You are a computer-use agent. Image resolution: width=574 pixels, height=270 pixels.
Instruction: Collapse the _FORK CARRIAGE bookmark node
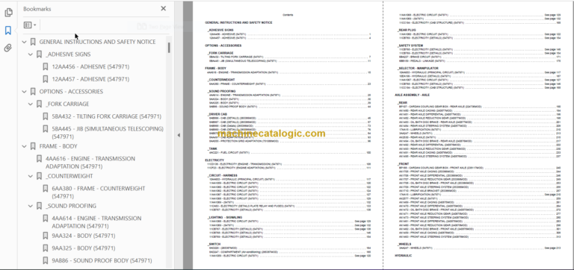pyautogui.click(x=31, y=104)
